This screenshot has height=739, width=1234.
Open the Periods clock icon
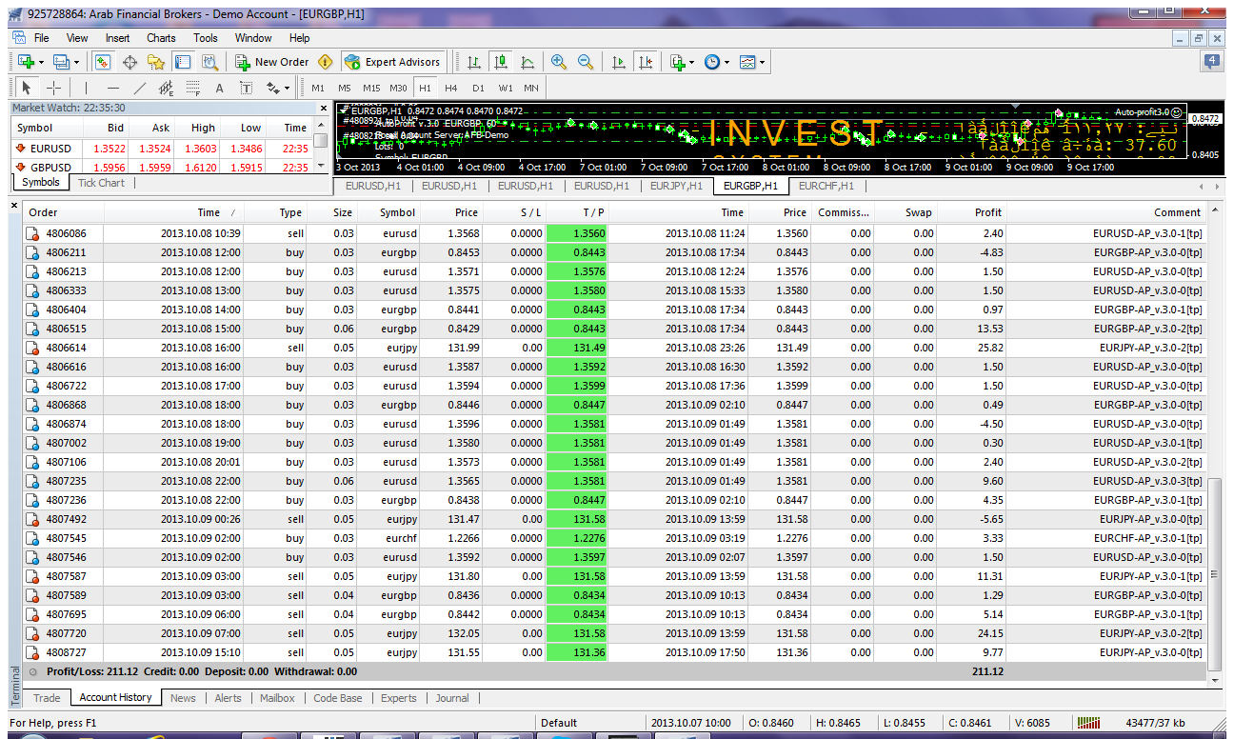(712, 62)
